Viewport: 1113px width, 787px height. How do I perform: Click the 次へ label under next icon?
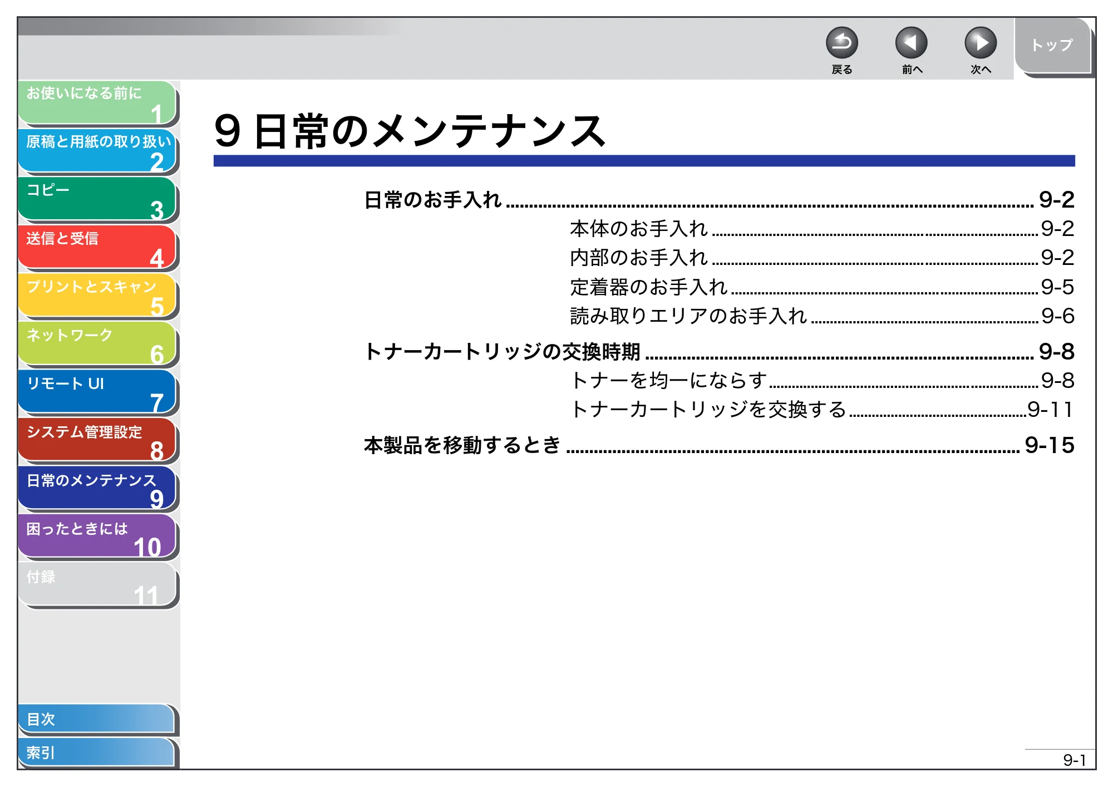(x=981, y=70)
